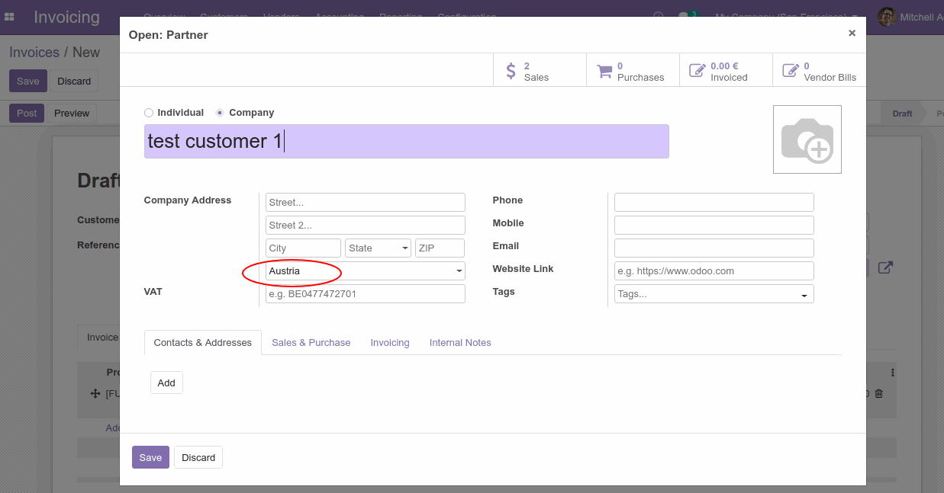
Task: Click the Phone input field
Action: pyautogui.click(x=714, y=203)
